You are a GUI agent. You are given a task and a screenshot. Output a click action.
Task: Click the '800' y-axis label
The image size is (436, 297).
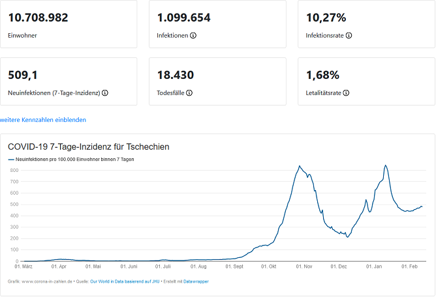pyautogui.click(x=13, y=171)
